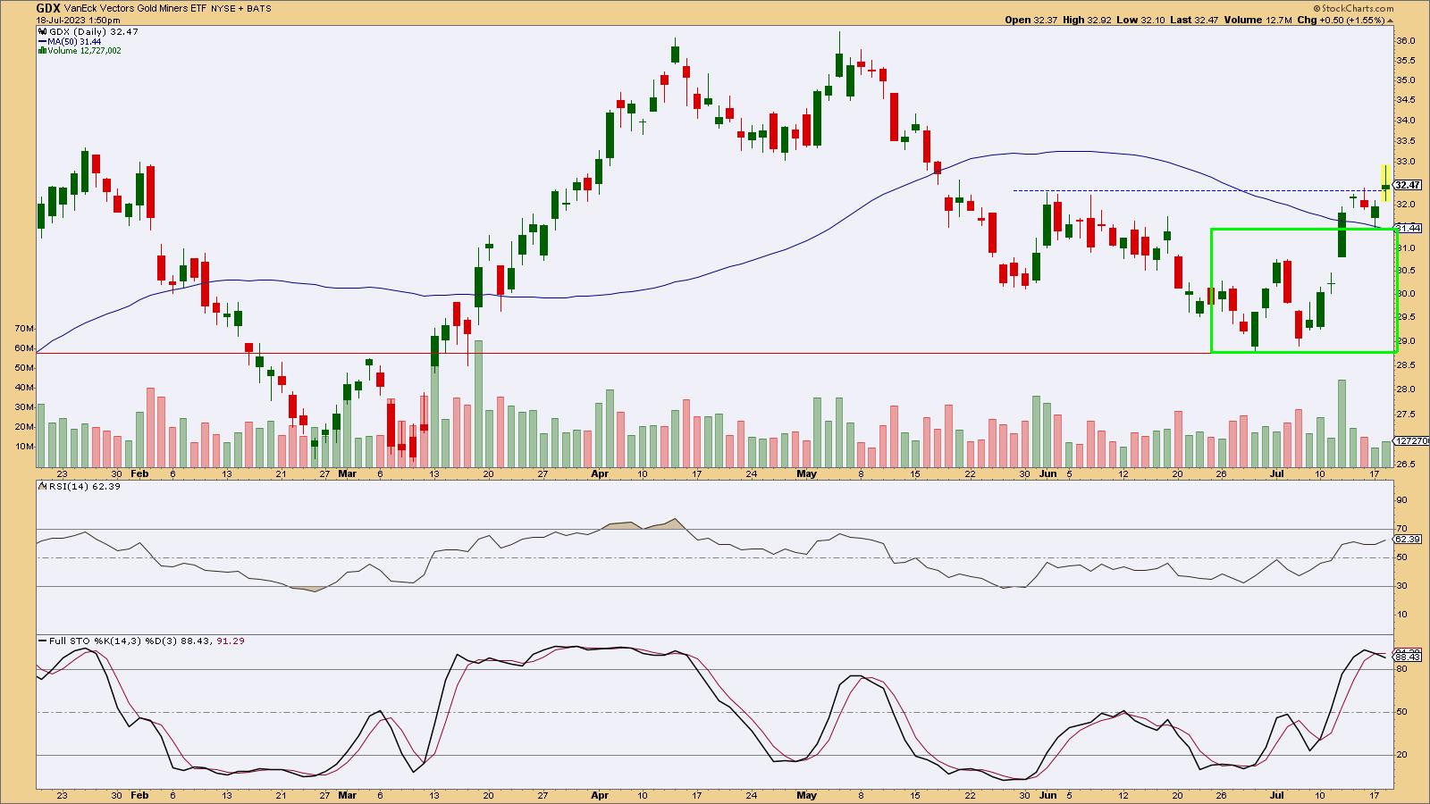Select the "18-Jul-2023 1:50pm" timestamp
Viewport: 1430px width, 804px height.
(x=79, y=20)
